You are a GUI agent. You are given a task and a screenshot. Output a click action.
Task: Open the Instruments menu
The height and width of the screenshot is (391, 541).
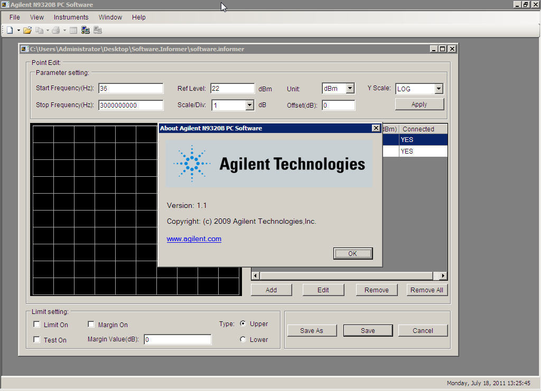tap(71, 17)
